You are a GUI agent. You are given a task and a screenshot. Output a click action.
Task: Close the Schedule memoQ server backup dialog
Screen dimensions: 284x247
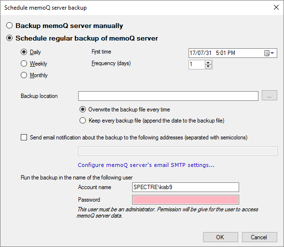click(276, 7)
